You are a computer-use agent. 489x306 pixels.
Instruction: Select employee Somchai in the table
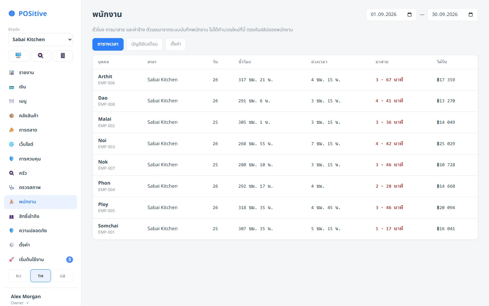point(108,226)
